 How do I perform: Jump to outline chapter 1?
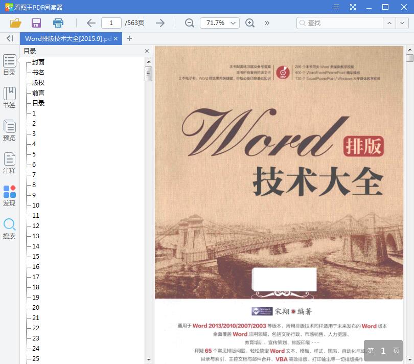pos(34,113)
